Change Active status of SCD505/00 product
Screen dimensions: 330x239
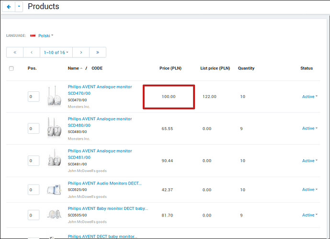pyautogui.click(x=309, y=215)
